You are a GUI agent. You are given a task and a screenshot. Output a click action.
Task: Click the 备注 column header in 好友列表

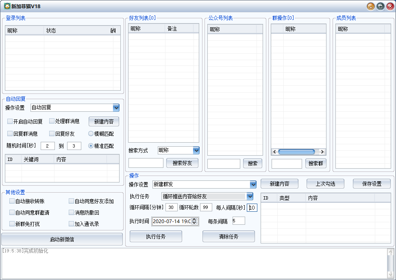(182, 29)
